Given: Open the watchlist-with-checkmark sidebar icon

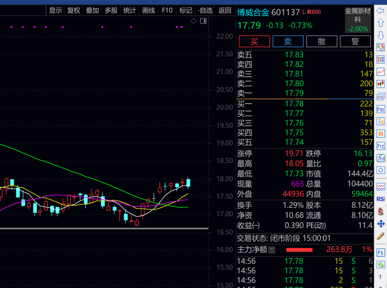Looking at the screenshot, I should [x=380, y=47].
